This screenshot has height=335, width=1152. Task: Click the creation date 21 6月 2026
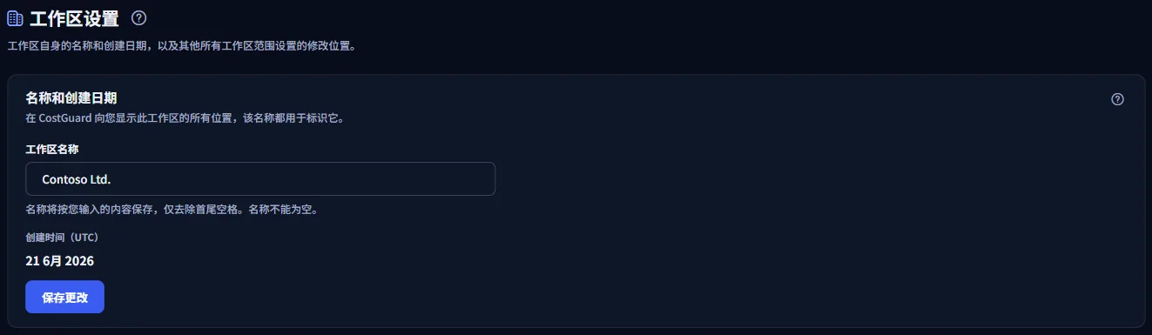[60, 260]
